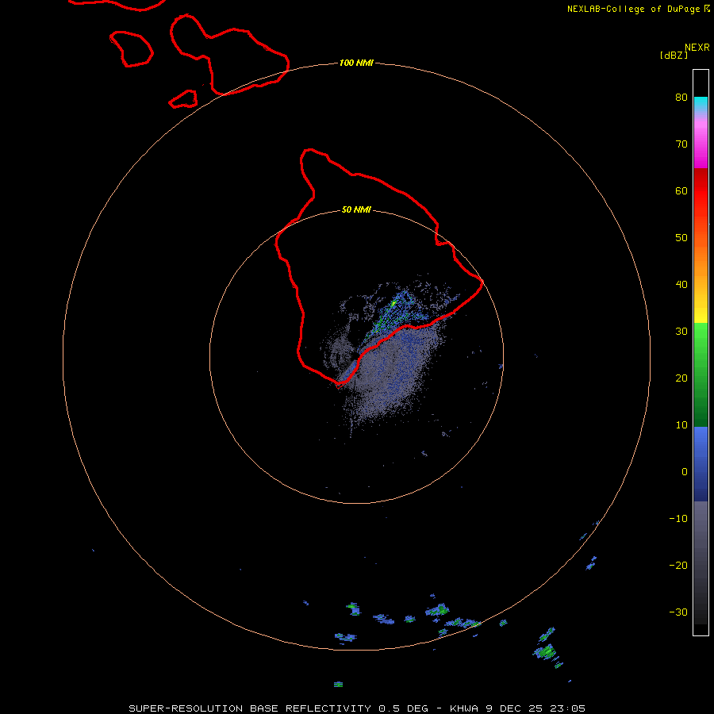Click the [dBZ] units label
Screen dimensions: 714x714
[674, 55]
